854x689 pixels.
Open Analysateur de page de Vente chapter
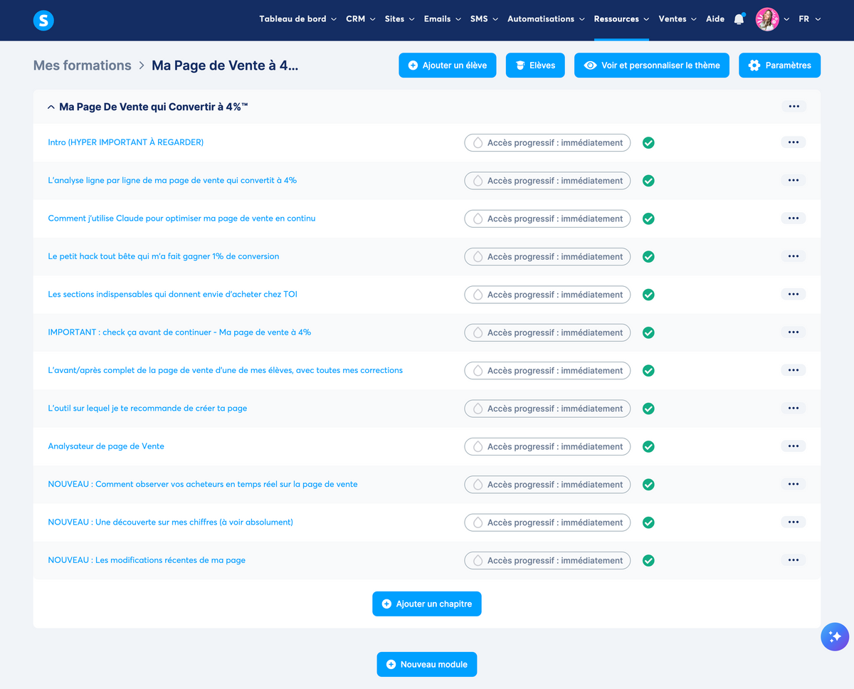click(x=106, y=446)
